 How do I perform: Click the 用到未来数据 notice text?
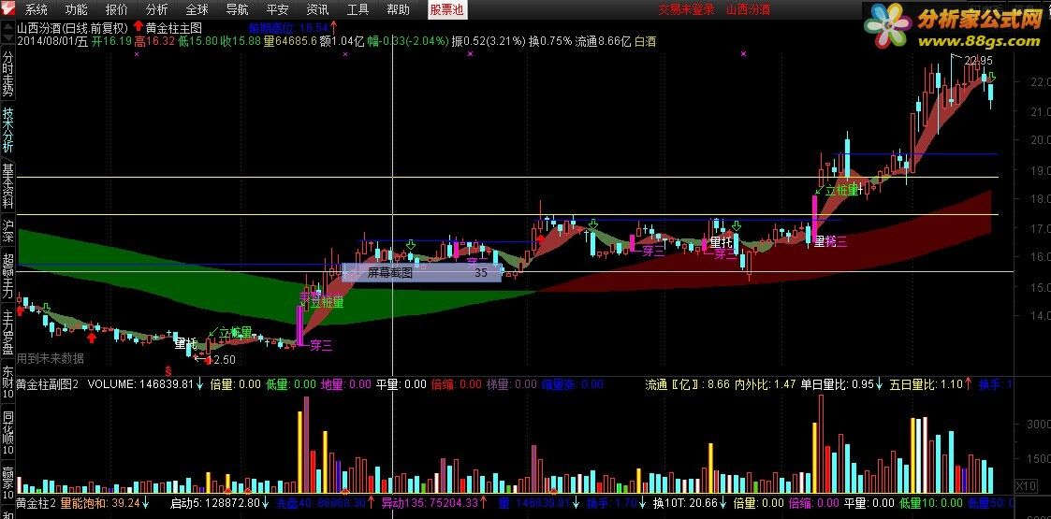(51, 358)
